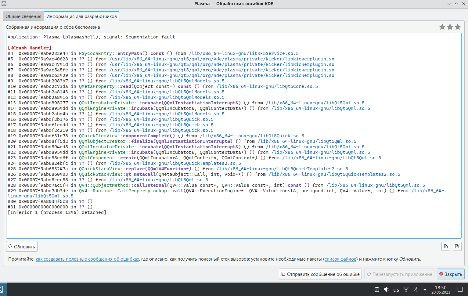The height and width of the screenshot is (296, 468).
Task: Switch the 'us' keyboard layout indicator
Action: (x=396, y=290)
